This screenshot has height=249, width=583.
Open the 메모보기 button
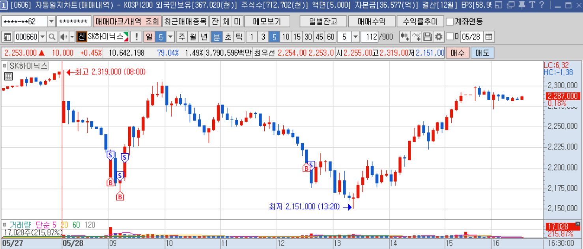(267, 21)
